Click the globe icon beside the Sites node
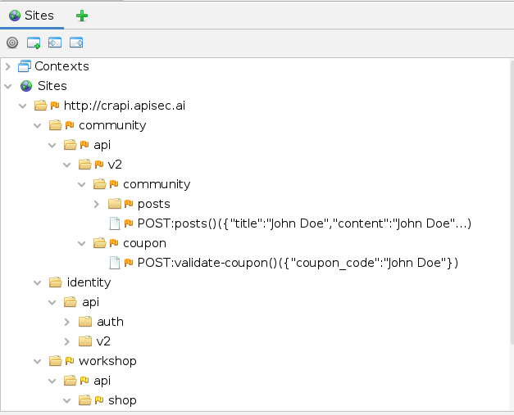The width and height of the screenshot is (514, 415). [26, 86]
